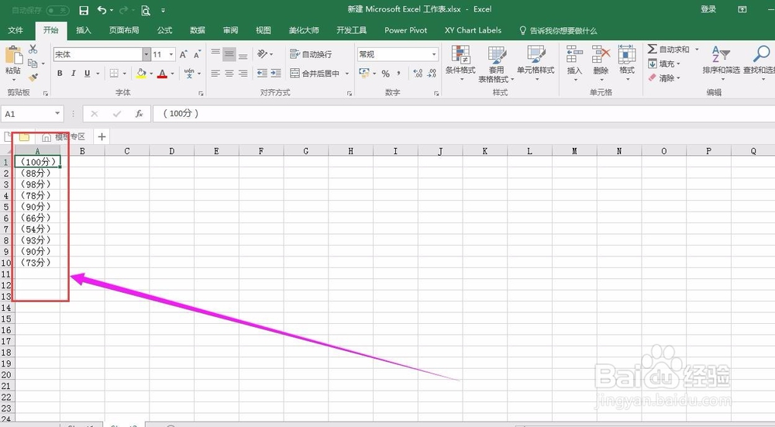
Task: Expand the font name dropdown 宋体
Action: [x=146, y=54]
